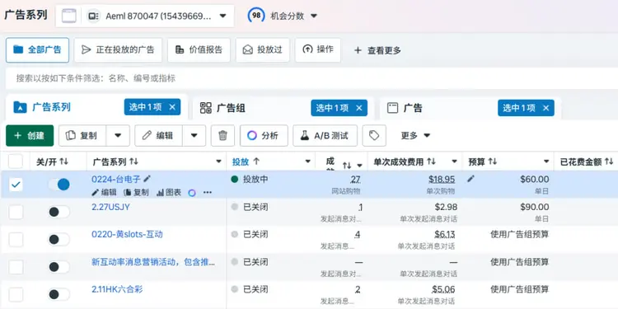Expand the 复制 options arrow

click(x=118, y=136)
